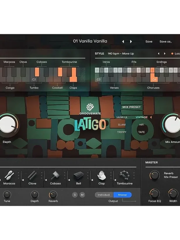180x240 pixels.
Task: Click the 'Cowbell' keyboard label
Action: pos(57,88)
